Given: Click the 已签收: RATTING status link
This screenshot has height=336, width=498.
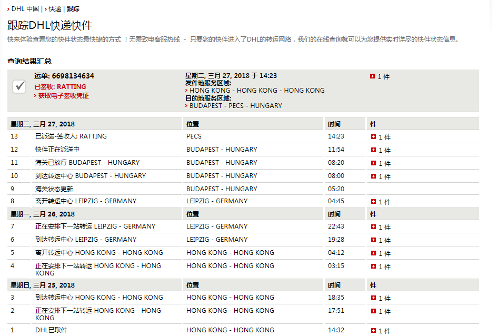Looking at the screenshot, I should point(60,86).
